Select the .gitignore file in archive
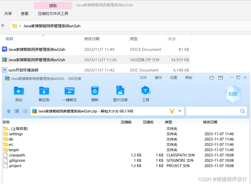Screen dimensions: 251x184 pyautogui.click(x=14, y=160)
